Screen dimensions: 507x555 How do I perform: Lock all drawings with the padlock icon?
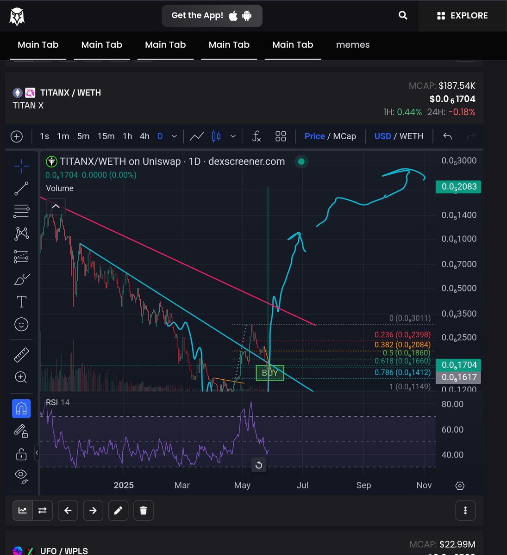[21, 453]
